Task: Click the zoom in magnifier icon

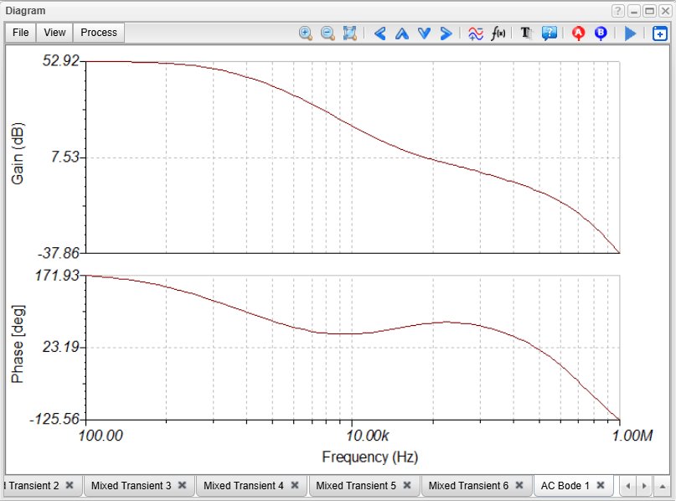Action: [x=306, y=34]
